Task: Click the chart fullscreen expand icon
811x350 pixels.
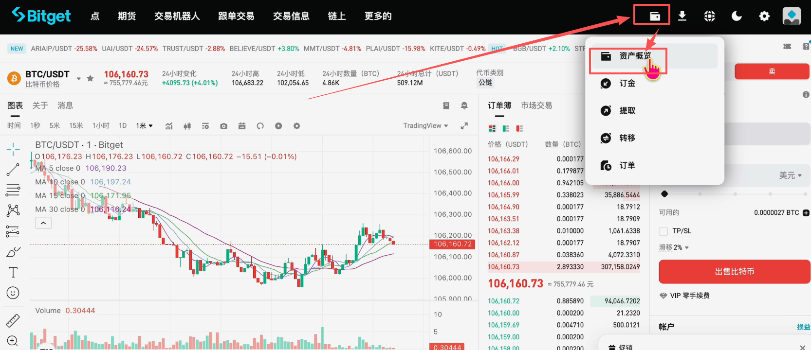Action: click(464, 126)
